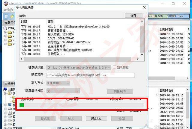The width and height of the screenshot is (192, 129).
Task: Expand the 'e' folder tree node
Action: click(5, 36)
